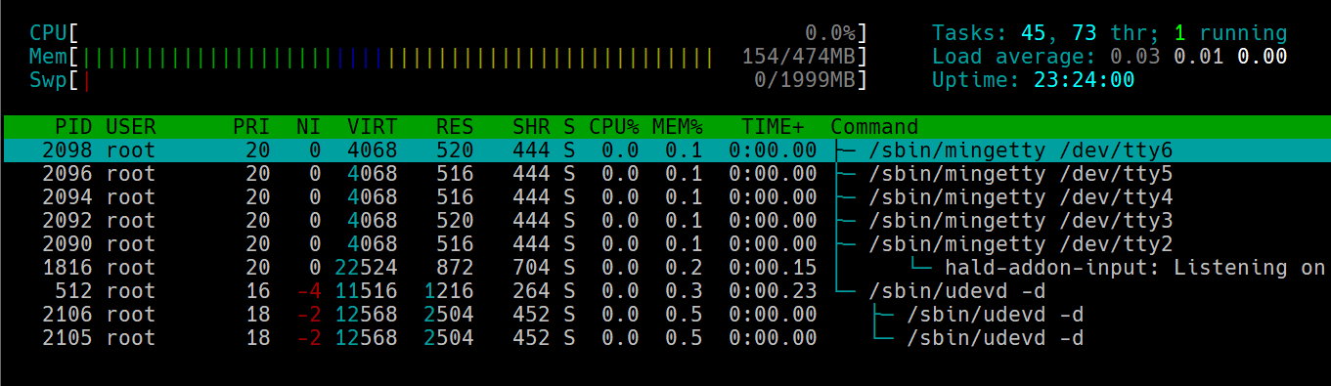The height and width of the screenshot is (386, 1331).
Task: Sort by the CPU% column header
Action: point(613,127)
